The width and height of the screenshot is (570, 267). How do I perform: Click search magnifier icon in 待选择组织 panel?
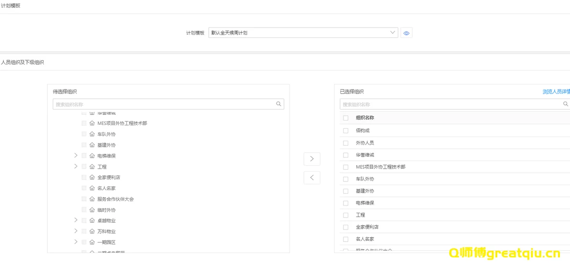point(279,104)
